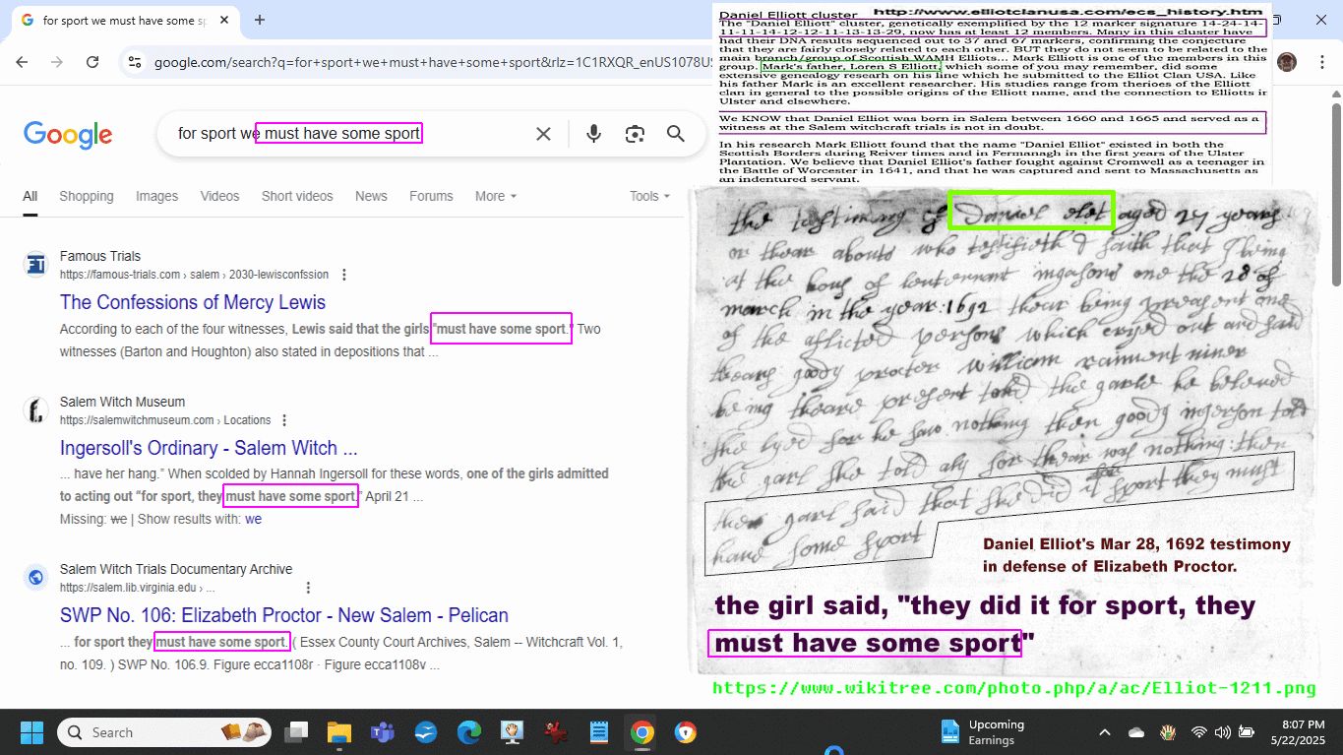Click the Salem Witch Museum favicon
1343x755 pixels.
(x=35, y=409)
